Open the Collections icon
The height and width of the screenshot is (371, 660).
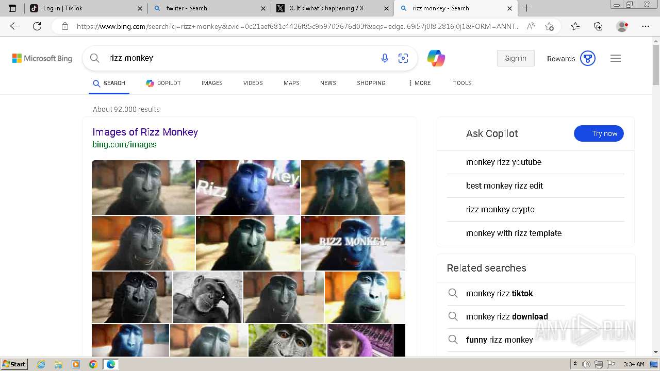[x=598, y=26]
